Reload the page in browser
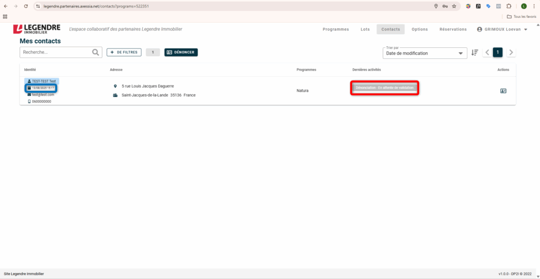This screenshot has width=540, height=279. pos(26,6)
